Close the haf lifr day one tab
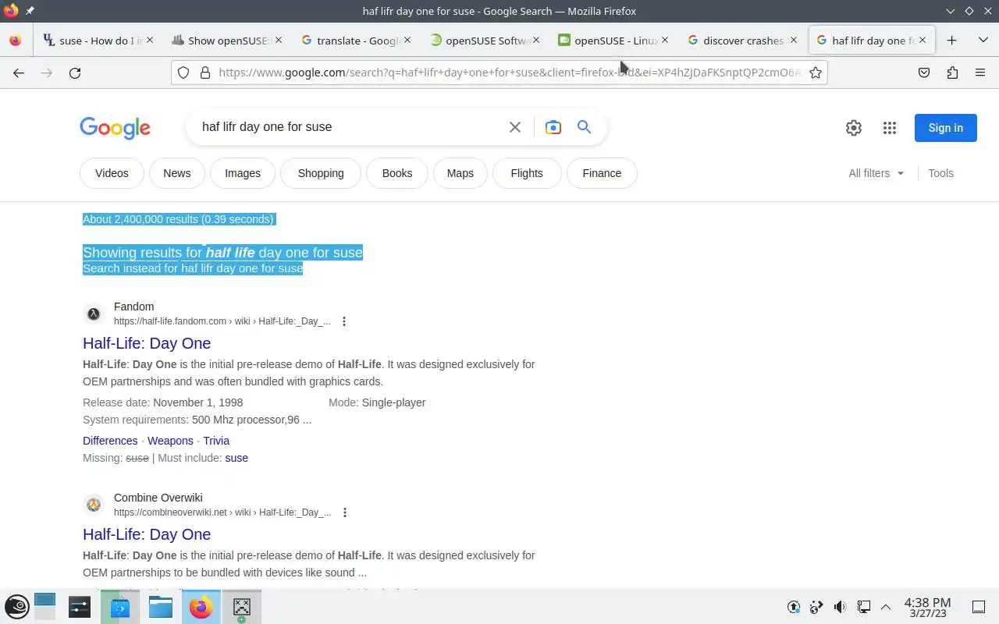Viewport: 999px width, 624px height. tap(923, 40)
